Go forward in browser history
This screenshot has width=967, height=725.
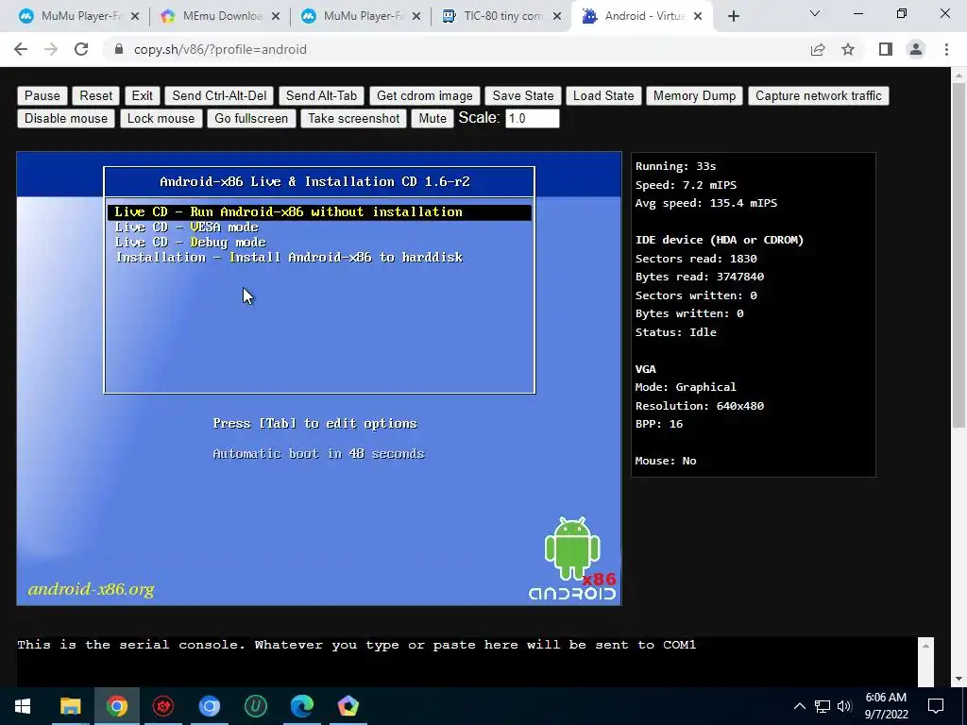(51, 49)
